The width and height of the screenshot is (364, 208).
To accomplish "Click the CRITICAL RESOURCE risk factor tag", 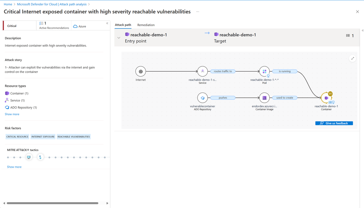I will pos(17,137).
